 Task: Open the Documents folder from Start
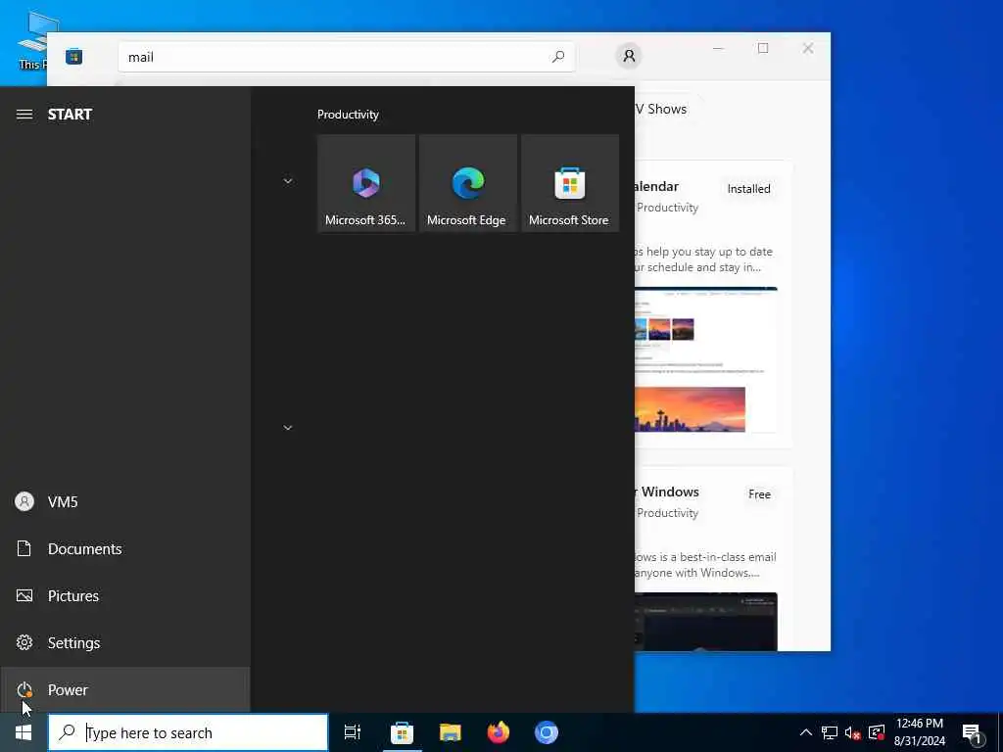pyautogui.click(x=124, y=548)
